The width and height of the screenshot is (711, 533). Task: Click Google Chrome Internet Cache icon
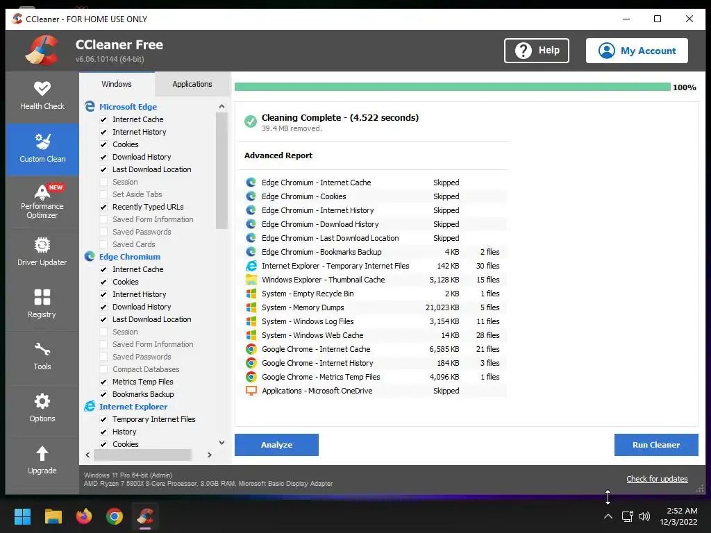[251, 349]
